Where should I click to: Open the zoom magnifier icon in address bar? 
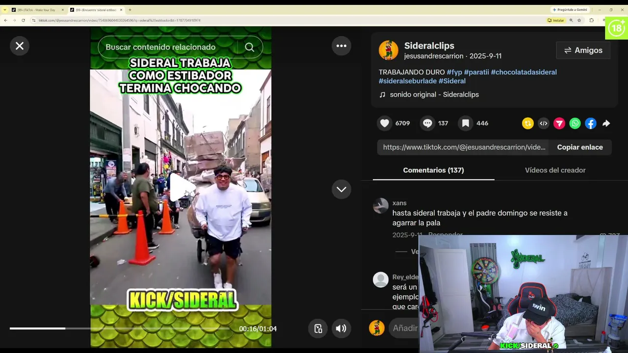point(571,20)
